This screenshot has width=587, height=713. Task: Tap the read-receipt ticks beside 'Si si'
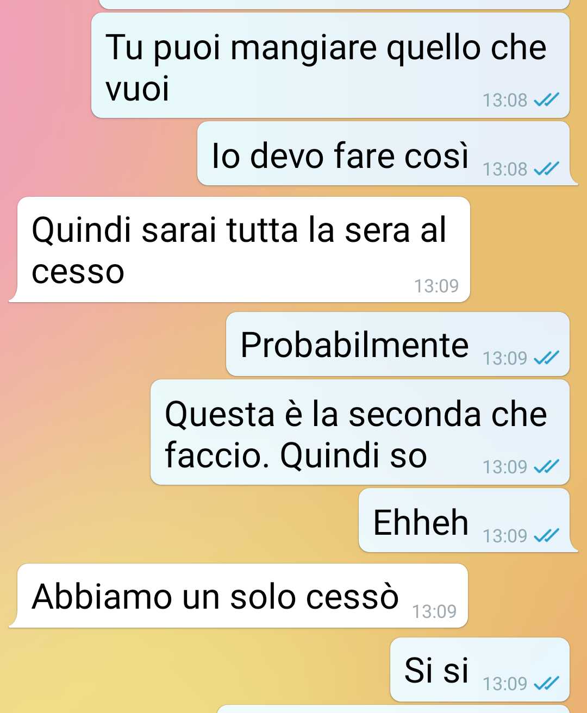pyautogui.click(x=546, y=683)
